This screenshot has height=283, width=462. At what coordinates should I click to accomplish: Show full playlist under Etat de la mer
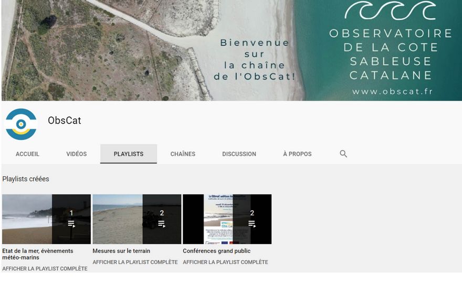pos(45,268)
